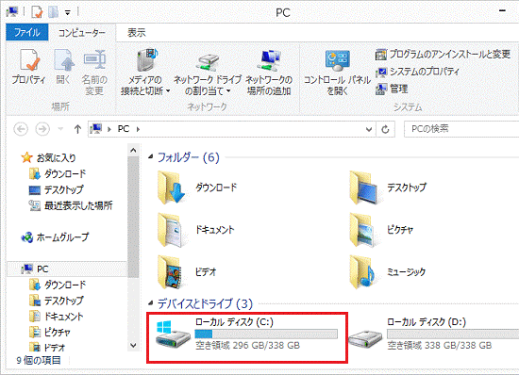
Task: Open the network drive (の割り当て) dropdown arrow
Action: click(x=228, y=90)
